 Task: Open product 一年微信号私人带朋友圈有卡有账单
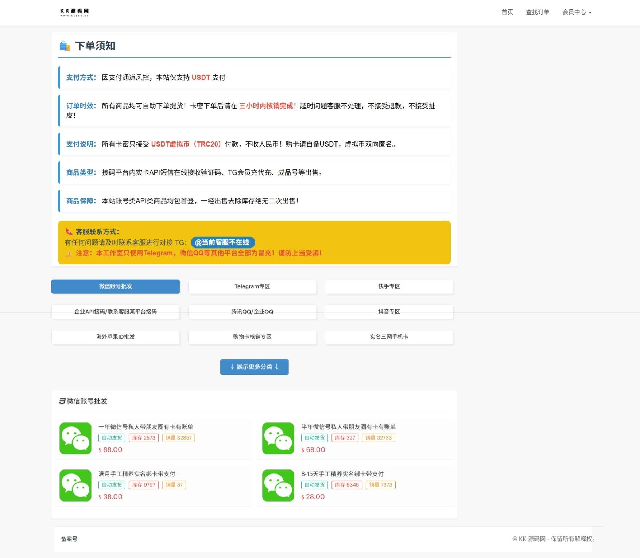[x=146, y=427]
